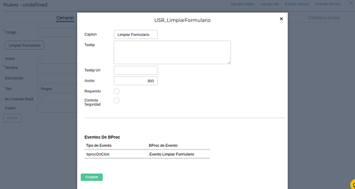The image size is (355, 189).
Task: Click the Caption input field
Action: coord(136,34)
